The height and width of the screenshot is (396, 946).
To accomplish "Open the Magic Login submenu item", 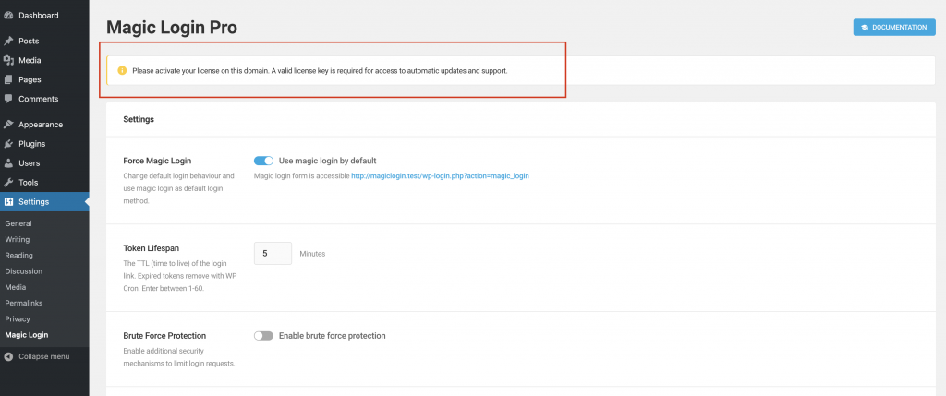I will click(27, 335).
